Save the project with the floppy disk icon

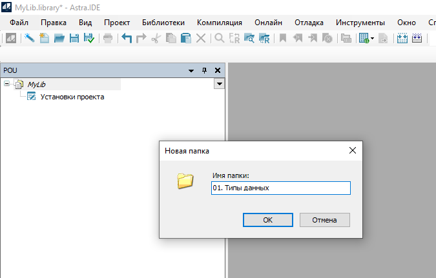(74, 38)
